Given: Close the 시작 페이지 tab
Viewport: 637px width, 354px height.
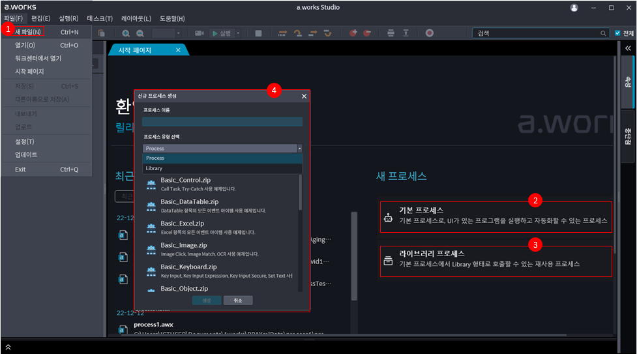Looking at the screenshot, I should point(178,50).
